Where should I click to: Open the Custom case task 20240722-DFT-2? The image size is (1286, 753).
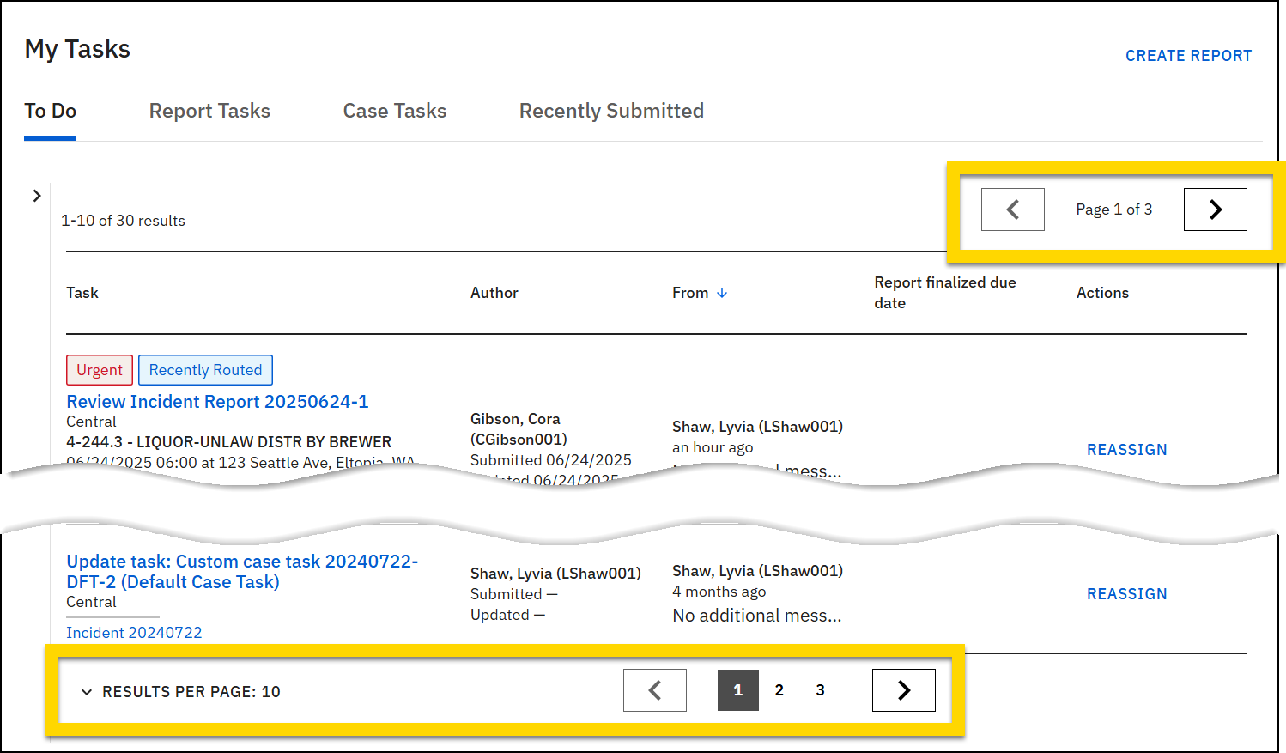[x=242, y=571]
